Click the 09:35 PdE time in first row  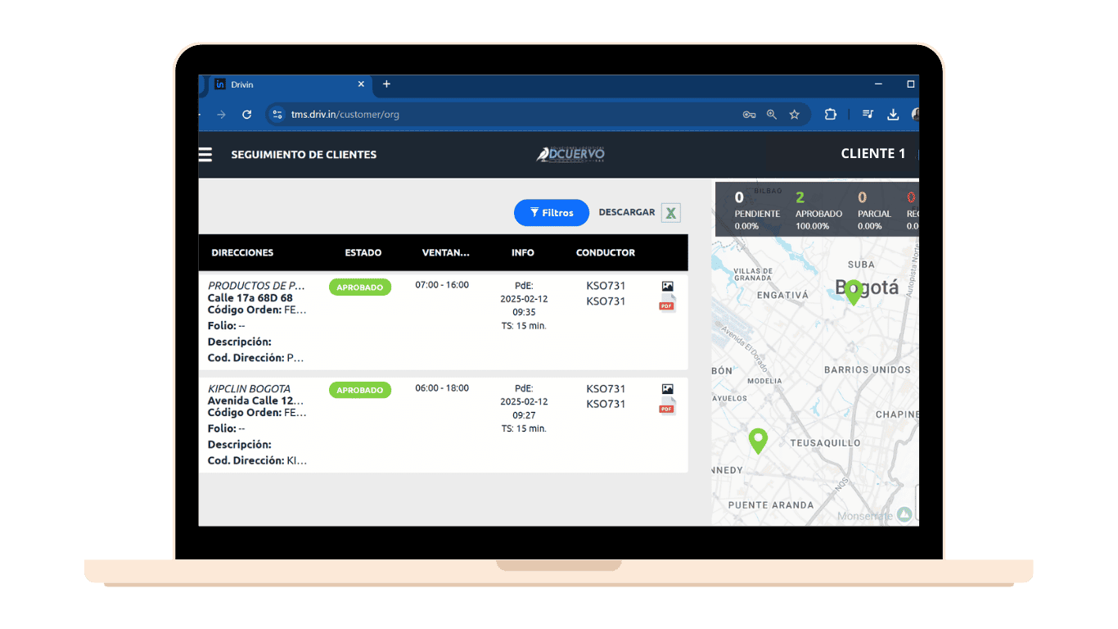coord(524,312)
